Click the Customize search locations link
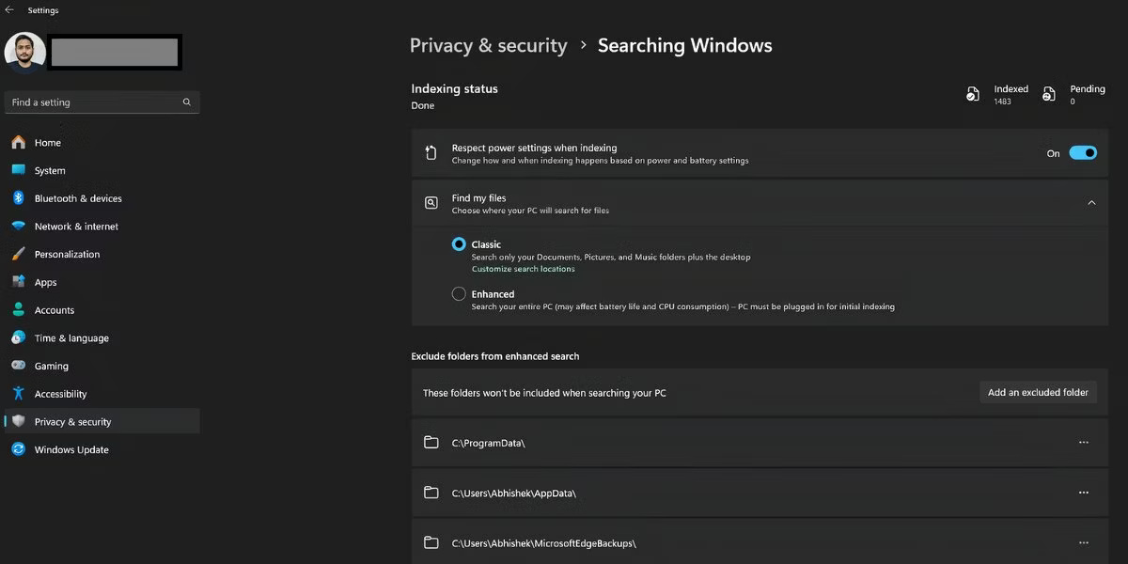 (523, 268)
